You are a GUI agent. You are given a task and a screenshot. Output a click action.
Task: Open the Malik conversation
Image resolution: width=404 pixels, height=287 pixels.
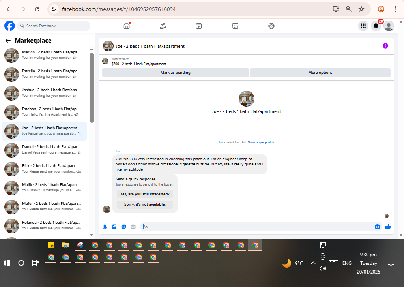(45, 188)
